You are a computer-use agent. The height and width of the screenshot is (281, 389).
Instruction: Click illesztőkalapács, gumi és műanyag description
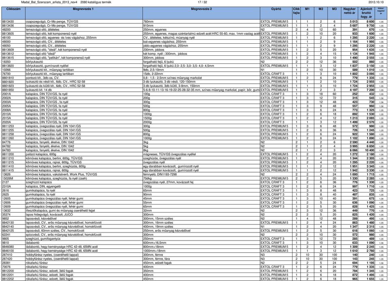pos(60,210)
